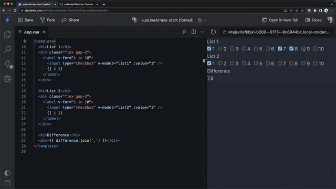Uncheck checkbox 7 in List 1
Image resolution: width=336 pixels, height=189 pixels.
tap(280, 49)
